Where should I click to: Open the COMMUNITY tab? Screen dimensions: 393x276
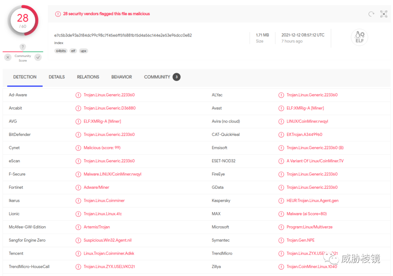162,77
